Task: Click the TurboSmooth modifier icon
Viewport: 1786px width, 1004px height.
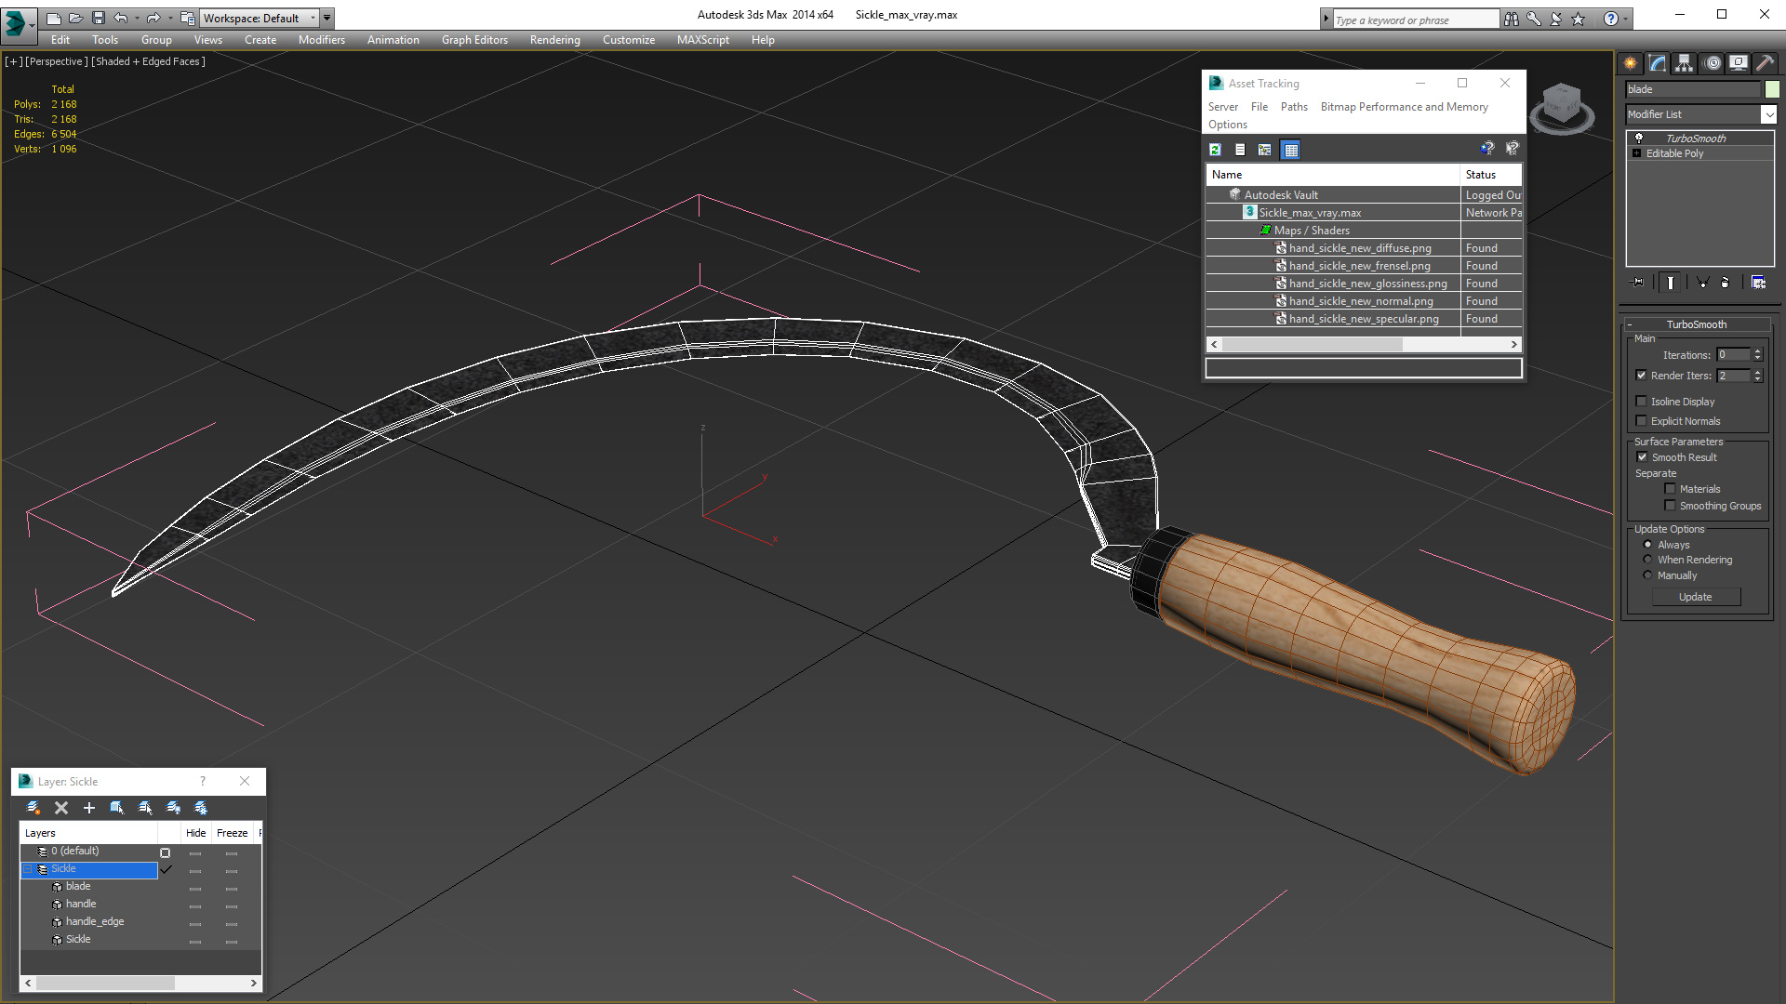Action: (1639, 136)
